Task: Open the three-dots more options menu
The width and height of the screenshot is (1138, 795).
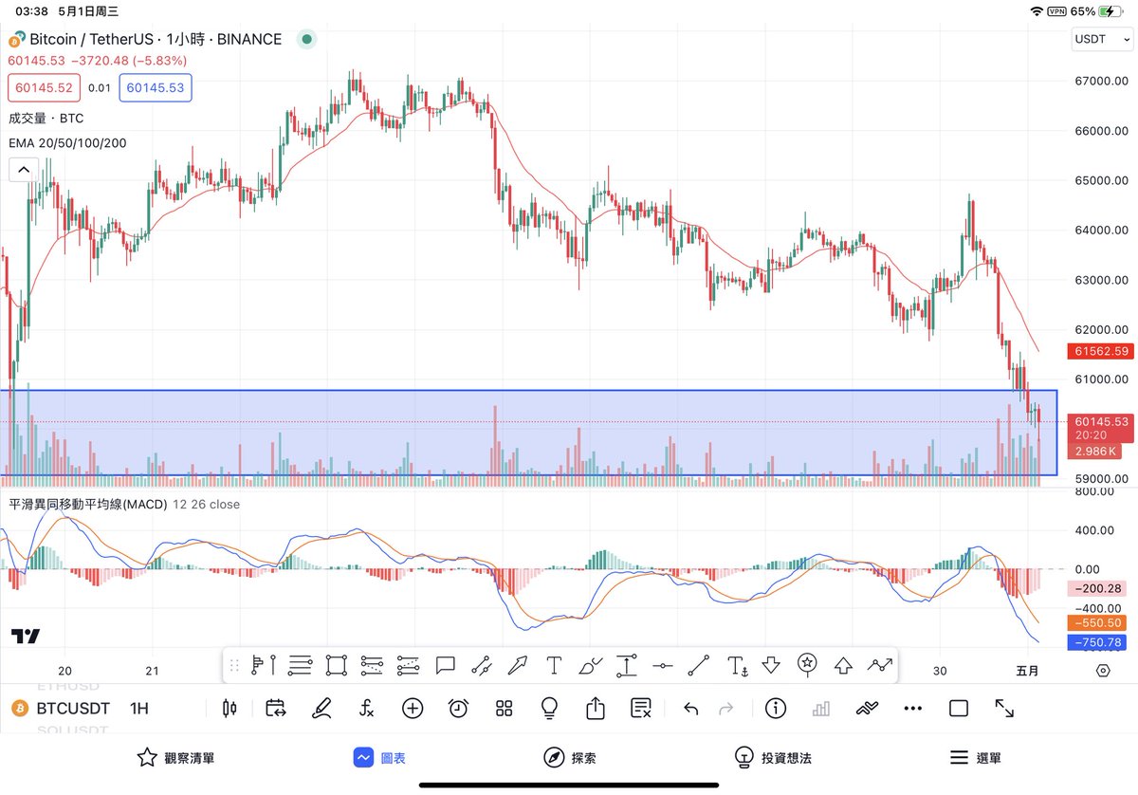Action: tap(912, 708)
